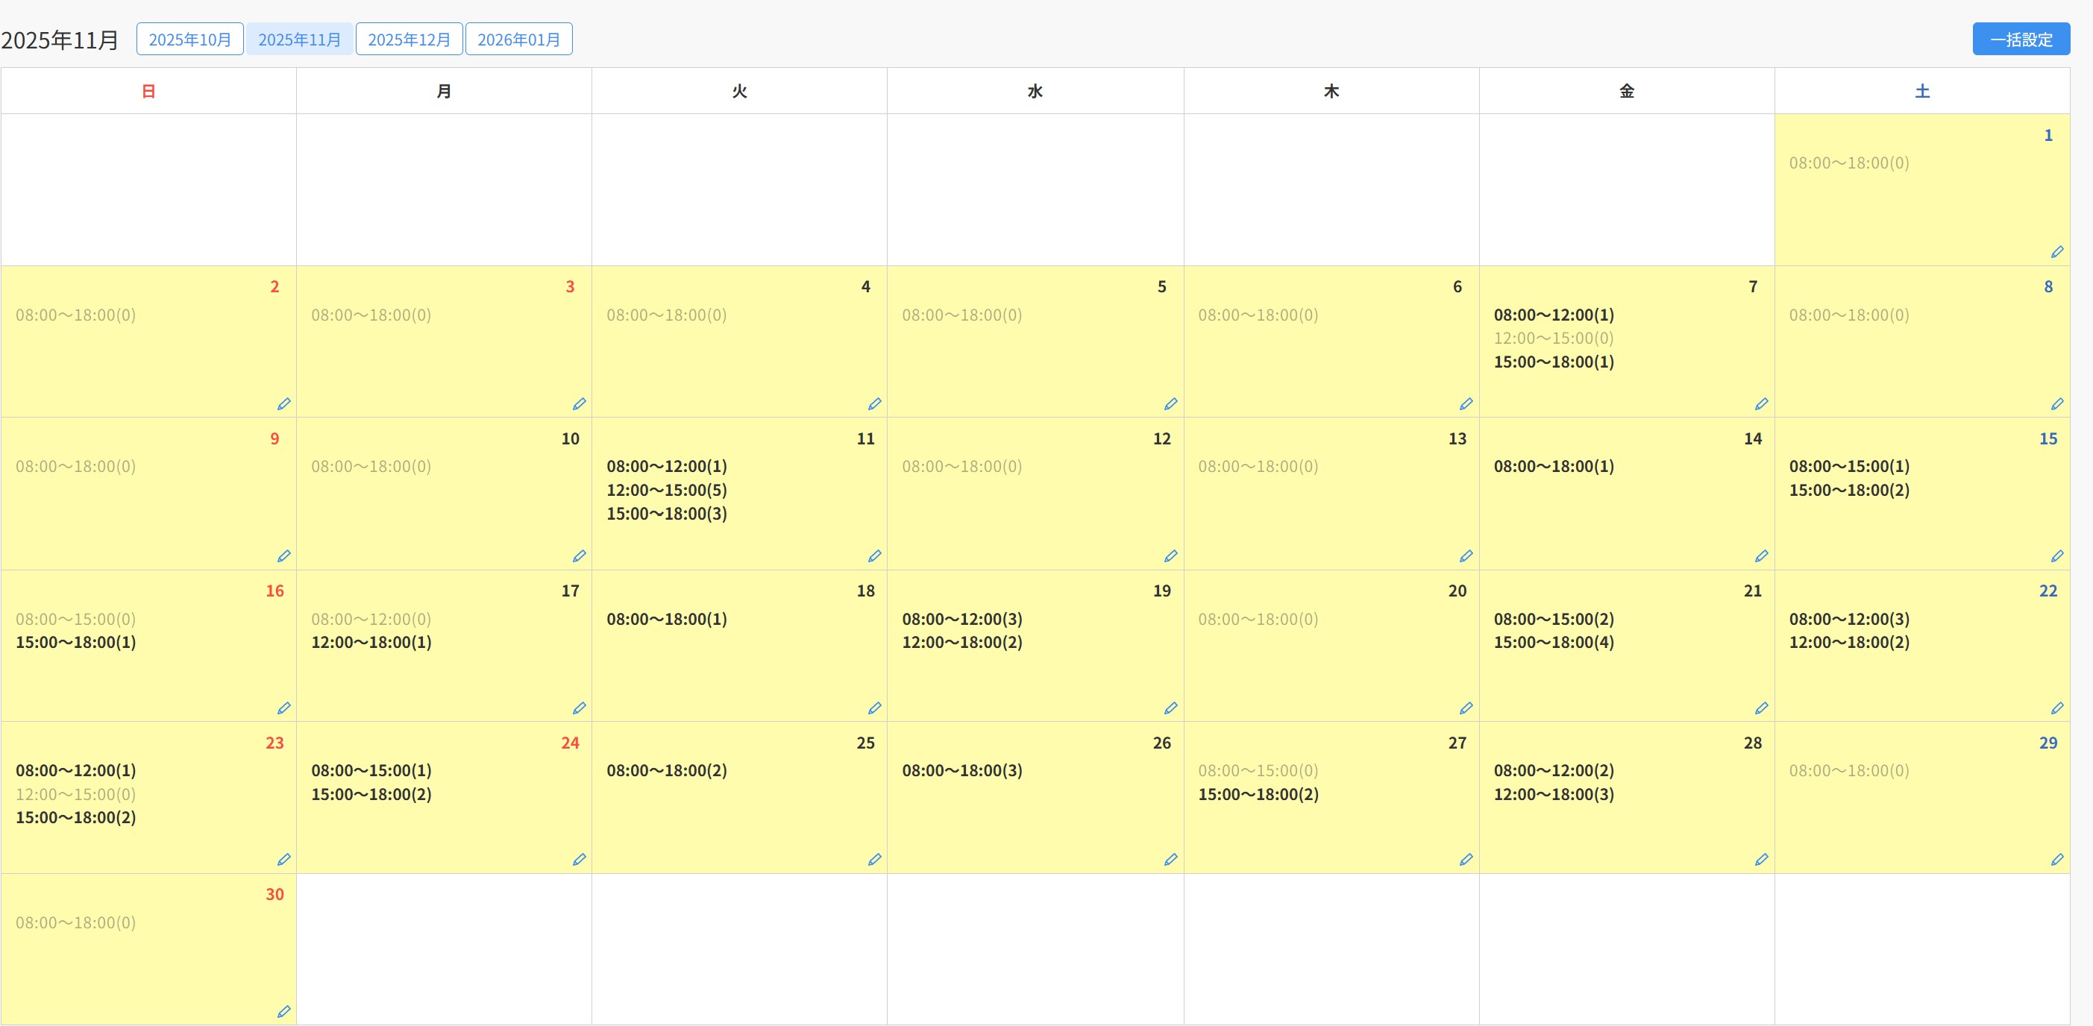This screenshot has height=1026, width=2093.
Task: Open the edit pencil for November 7
Action: click(x=1760, y=403)
